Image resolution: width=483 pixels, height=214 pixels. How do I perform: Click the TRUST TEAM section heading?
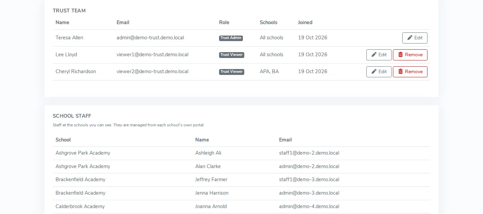(x=69, y=11)
